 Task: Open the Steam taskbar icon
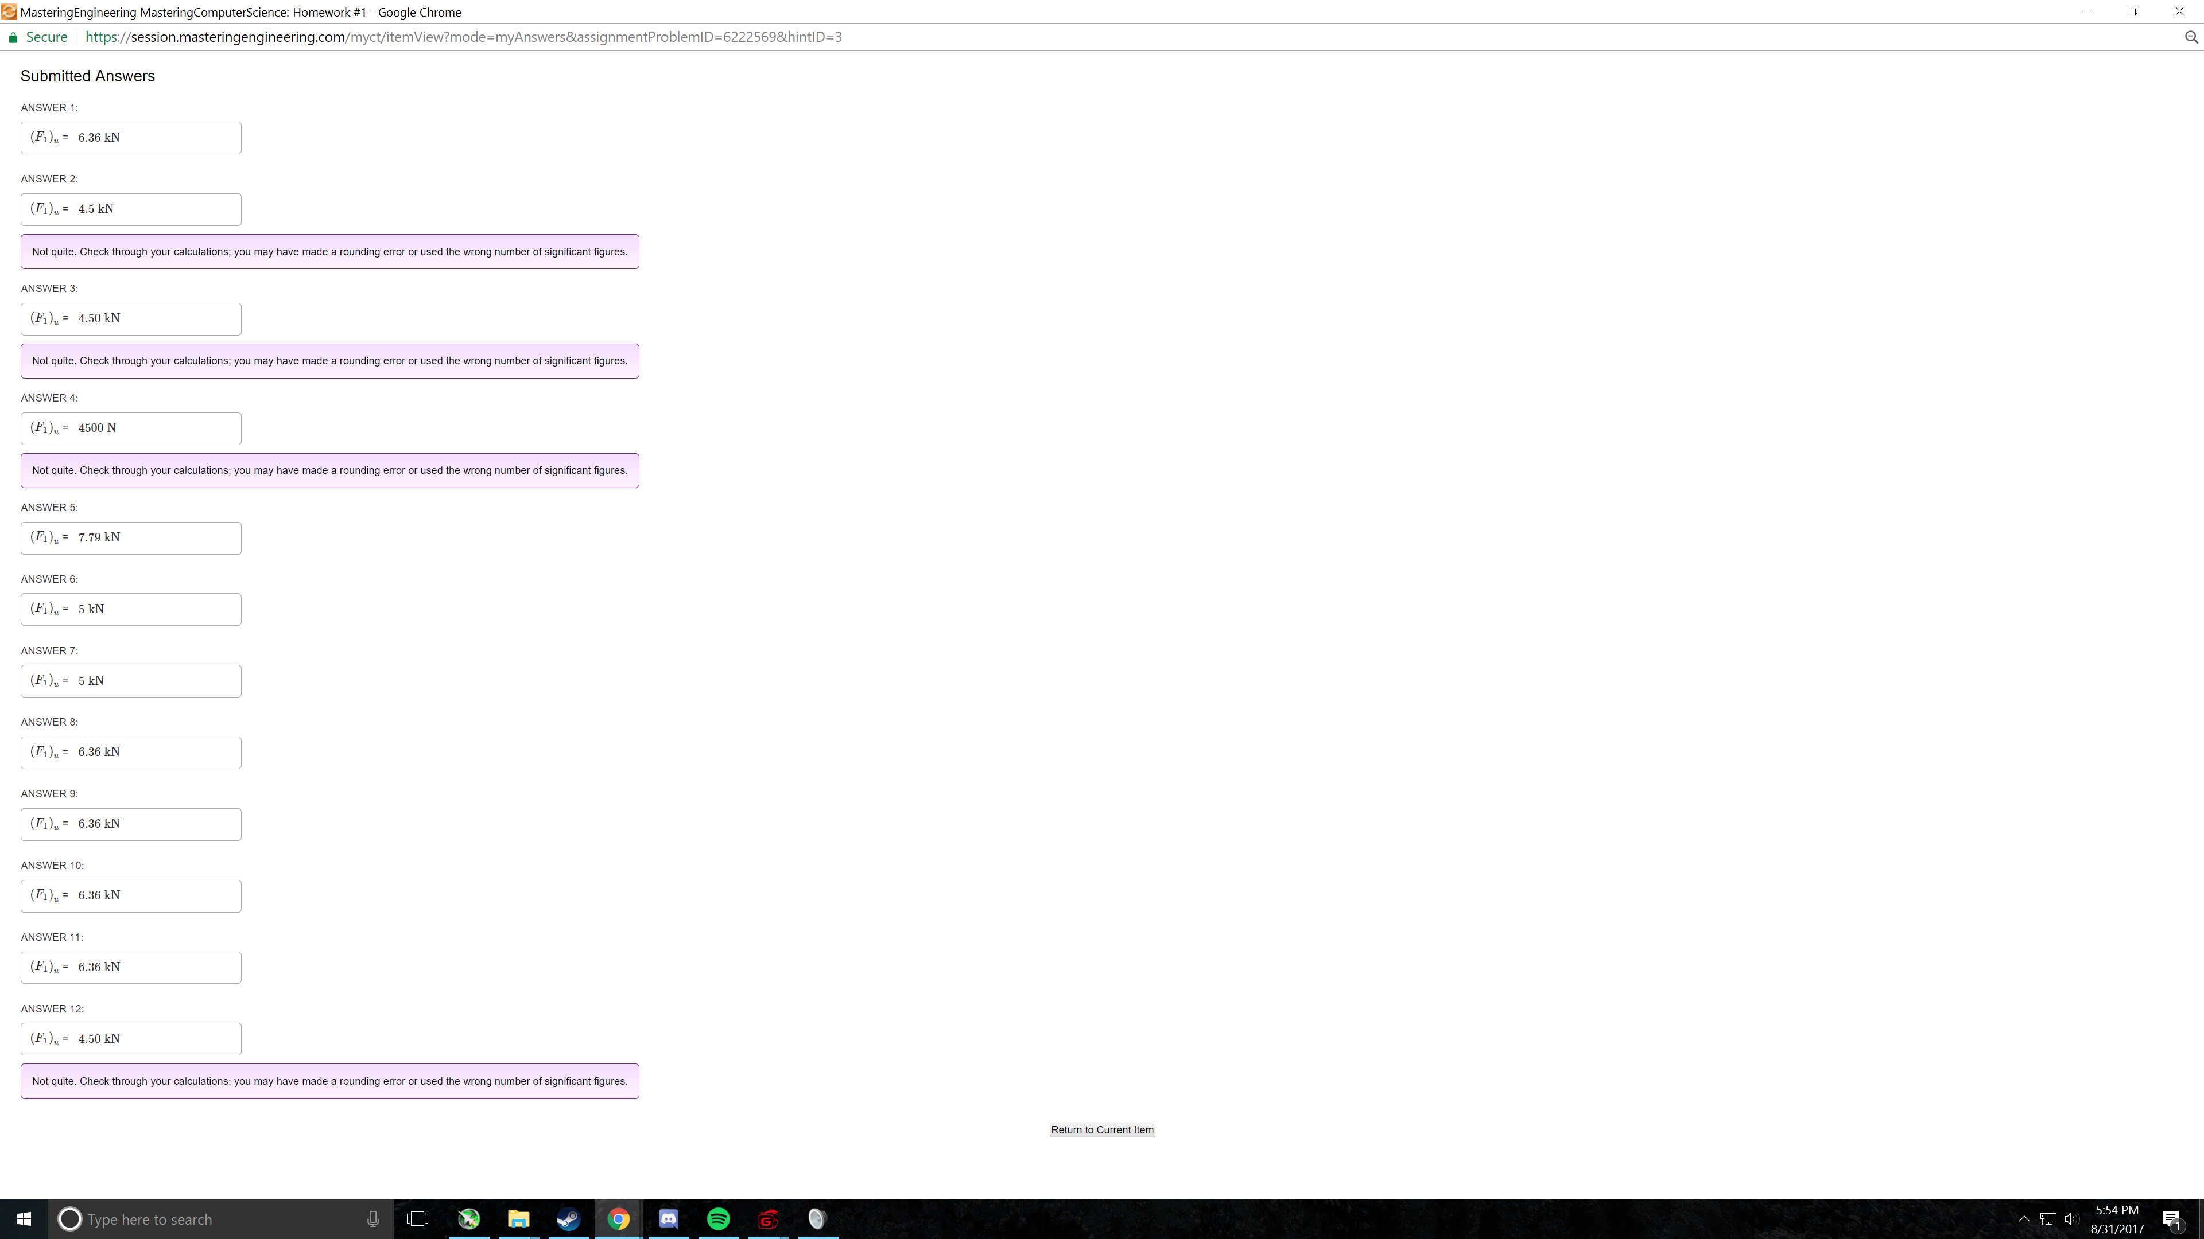pyautogui.click(x=568, y=1218)
